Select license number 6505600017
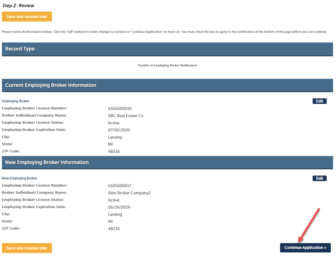The image size is (336, 261). pyautogui.click(x=120, y=186)
